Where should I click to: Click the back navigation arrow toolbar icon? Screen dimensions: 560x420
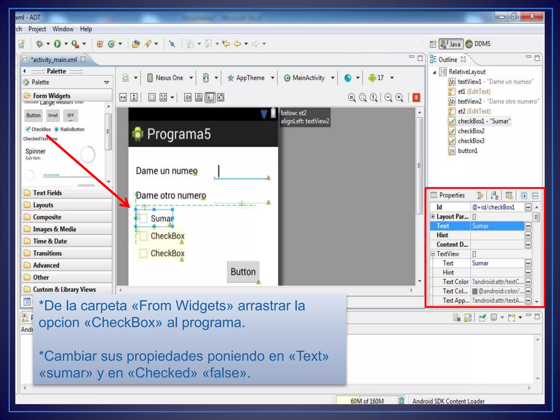[237, 44]
